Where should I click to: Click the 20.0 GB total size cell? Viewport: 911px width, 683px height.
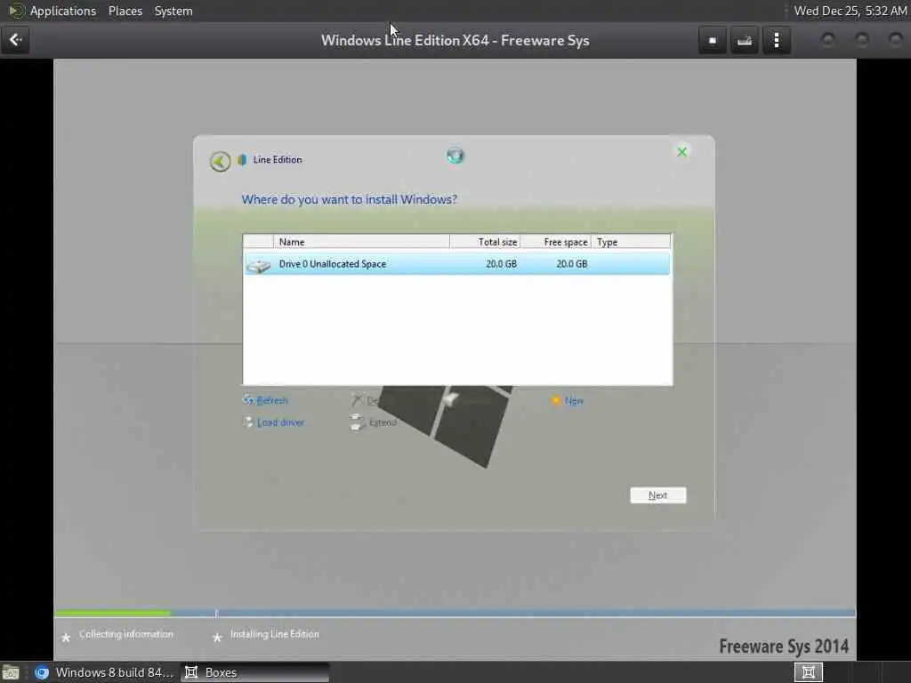coord(501,263)
